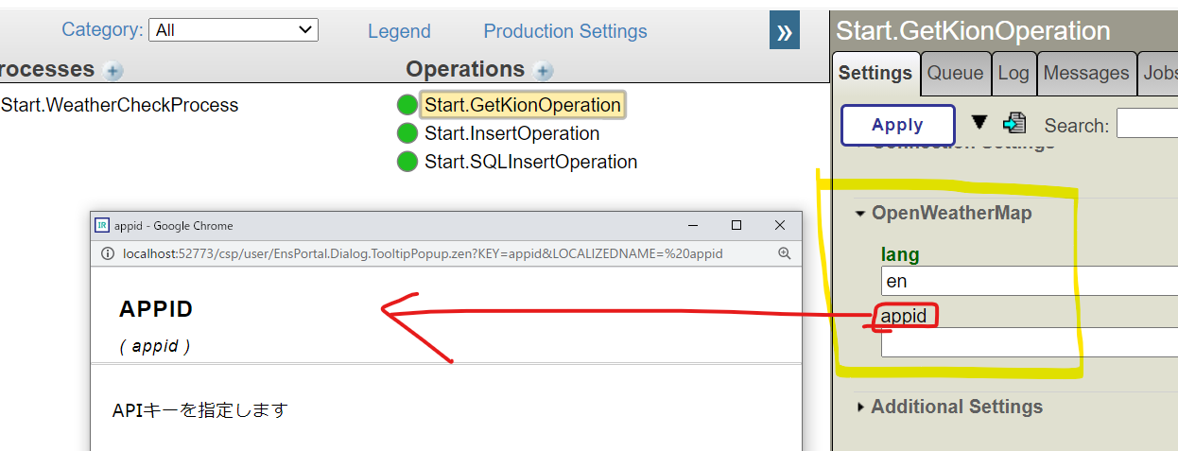The height and width of the screenshot is (451, 1178).
Task: Add a new operation with plus icon
Action: (543, 70)
